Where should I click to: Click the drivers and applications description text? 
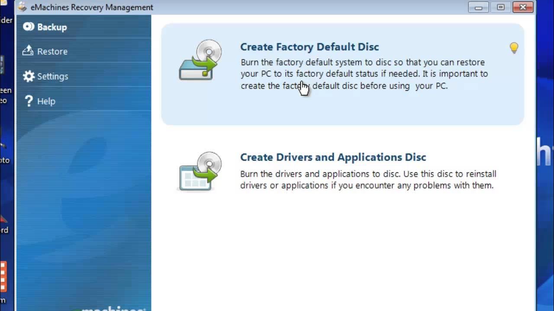368,180
